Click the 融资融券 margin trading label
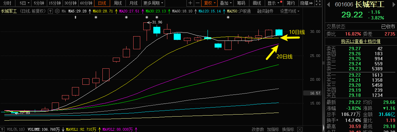The image size is (397, 132). pyautogui.click(x=265, y=11)
